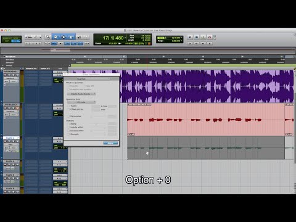Click the Randomize slider
The height and width of the screenshot is (222, 296).
pyautogui.click(x=98, y=117)
